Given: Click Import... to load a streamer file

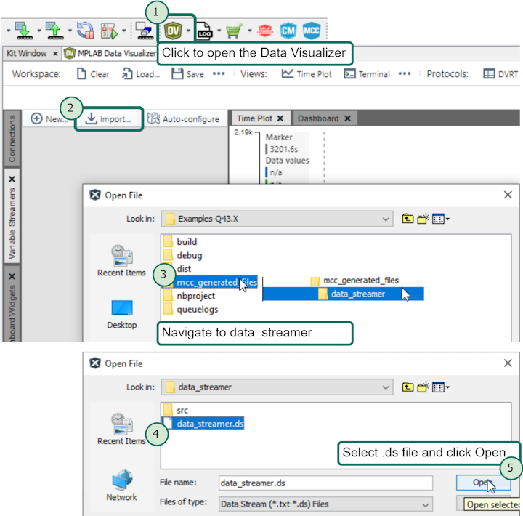Looking at the screenshot, I should [108, 118].
